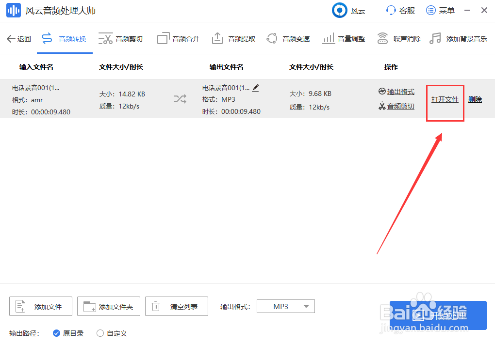Choose the 自定义 output path option

coord(111,333)
